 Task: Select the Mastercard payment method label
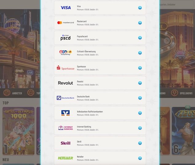coord(82,21)
